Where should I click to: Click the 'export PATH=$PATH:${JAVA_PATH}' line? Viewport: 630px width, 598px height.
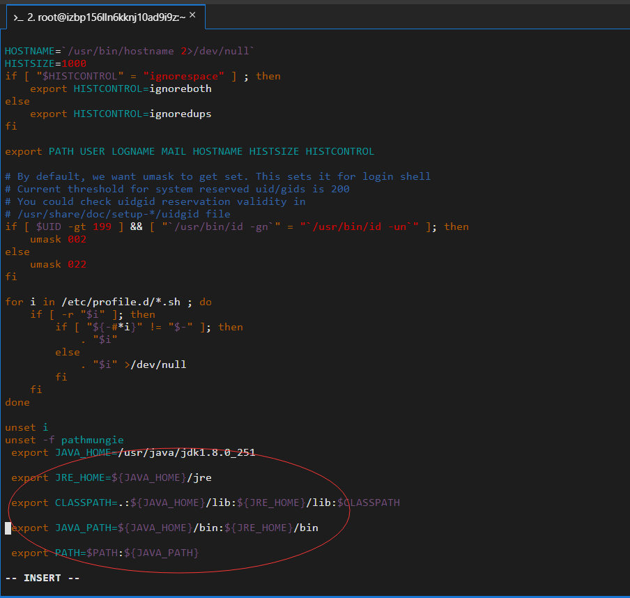105,553
